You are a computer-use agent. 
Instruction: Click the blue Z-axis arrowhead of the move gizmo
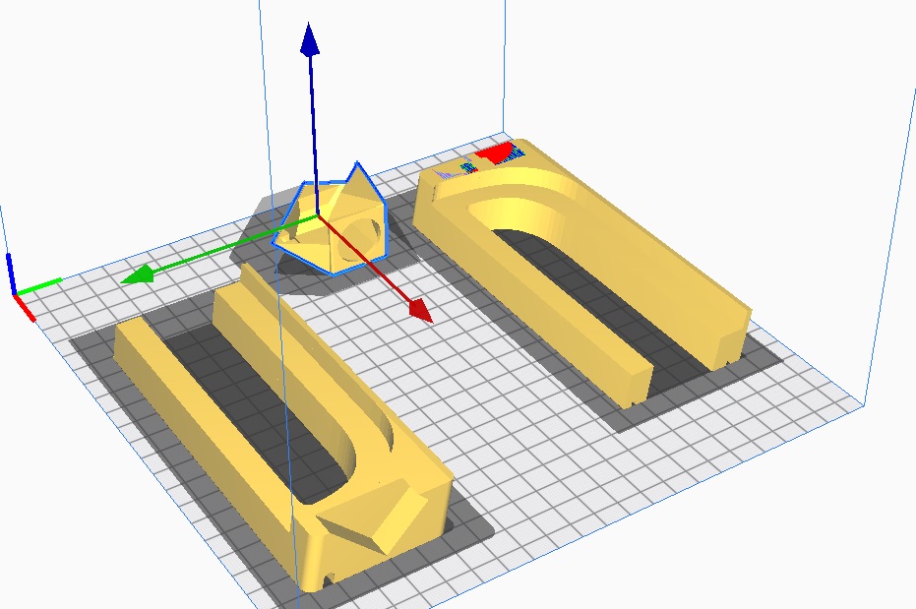tap(310, 40)
